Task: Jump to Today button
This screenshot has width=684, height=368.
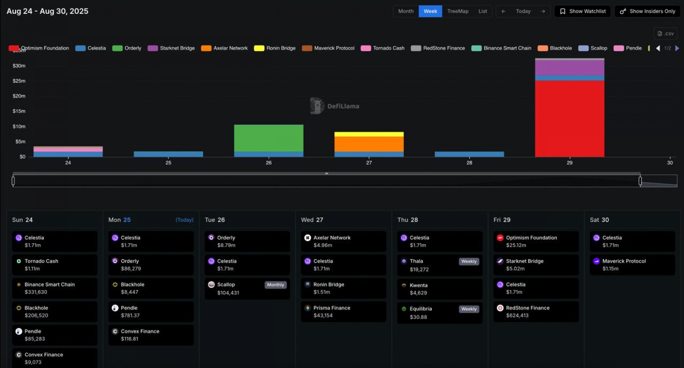Action: 523,11
